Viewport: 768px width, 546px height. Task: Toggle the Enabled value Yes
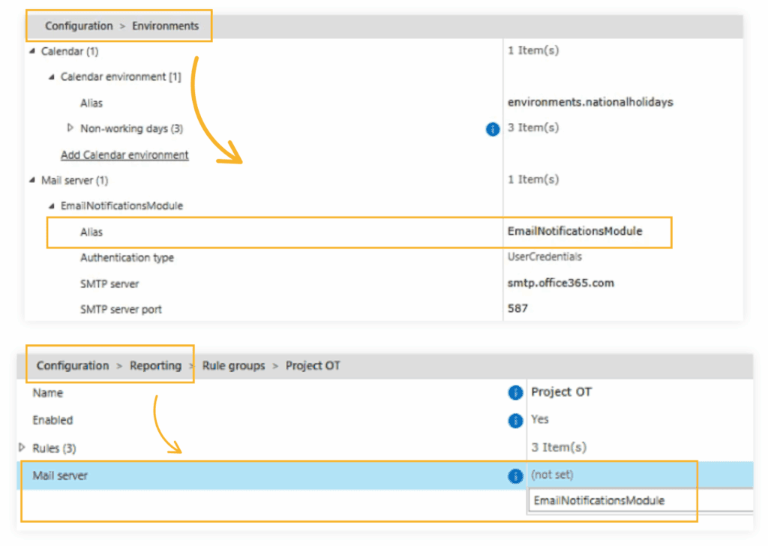click(x=540, y=419)
